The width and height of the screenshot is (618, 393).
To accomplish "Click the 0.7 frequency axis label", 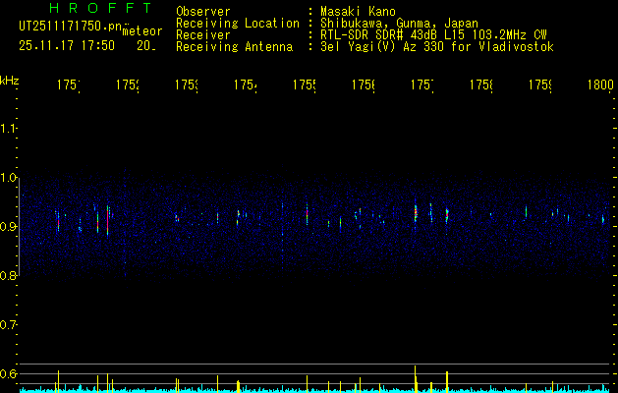I will point(8,325).
